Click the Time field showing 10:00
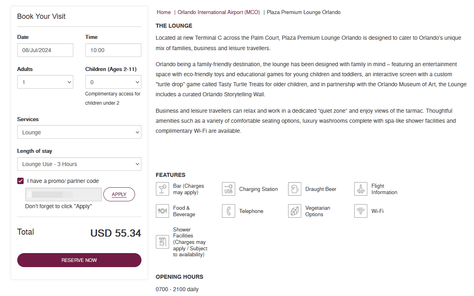The height and width of the screenshot is (296, 474). click(113, 50)
